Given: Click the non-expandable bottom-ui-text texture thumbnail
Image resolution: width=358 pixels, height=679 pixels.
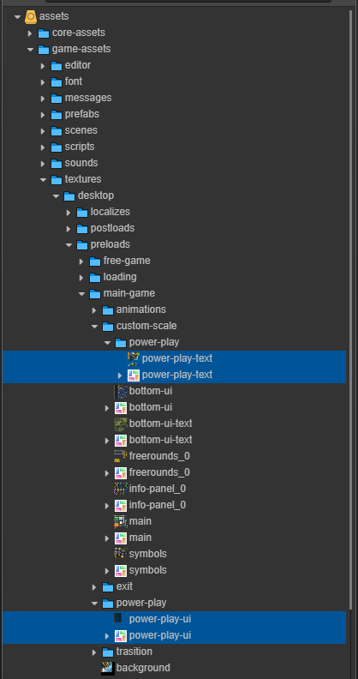Looking at the screenshot, I should tap(121, 424).
